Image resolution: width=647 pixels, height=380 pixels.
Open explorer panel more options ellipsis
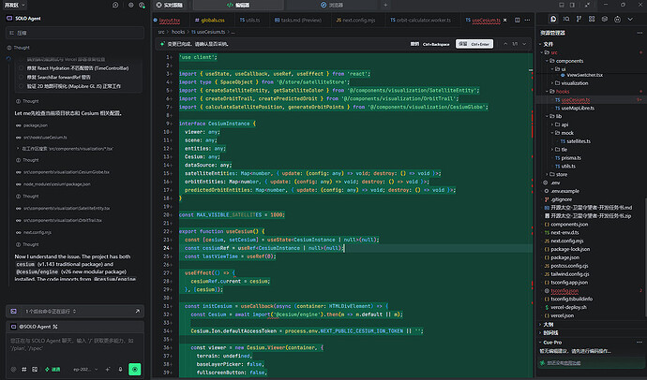639,33
